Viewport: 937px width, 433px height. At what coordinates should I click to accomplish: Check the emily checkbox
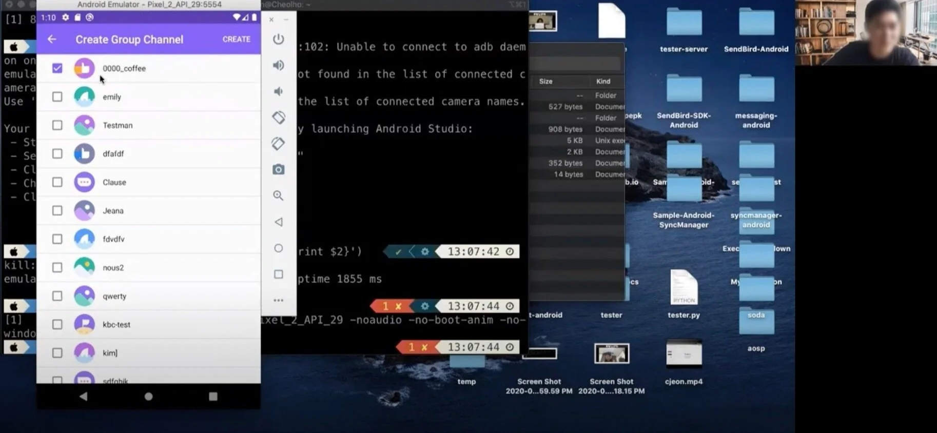pyautogui.click(x=57, y=96)
